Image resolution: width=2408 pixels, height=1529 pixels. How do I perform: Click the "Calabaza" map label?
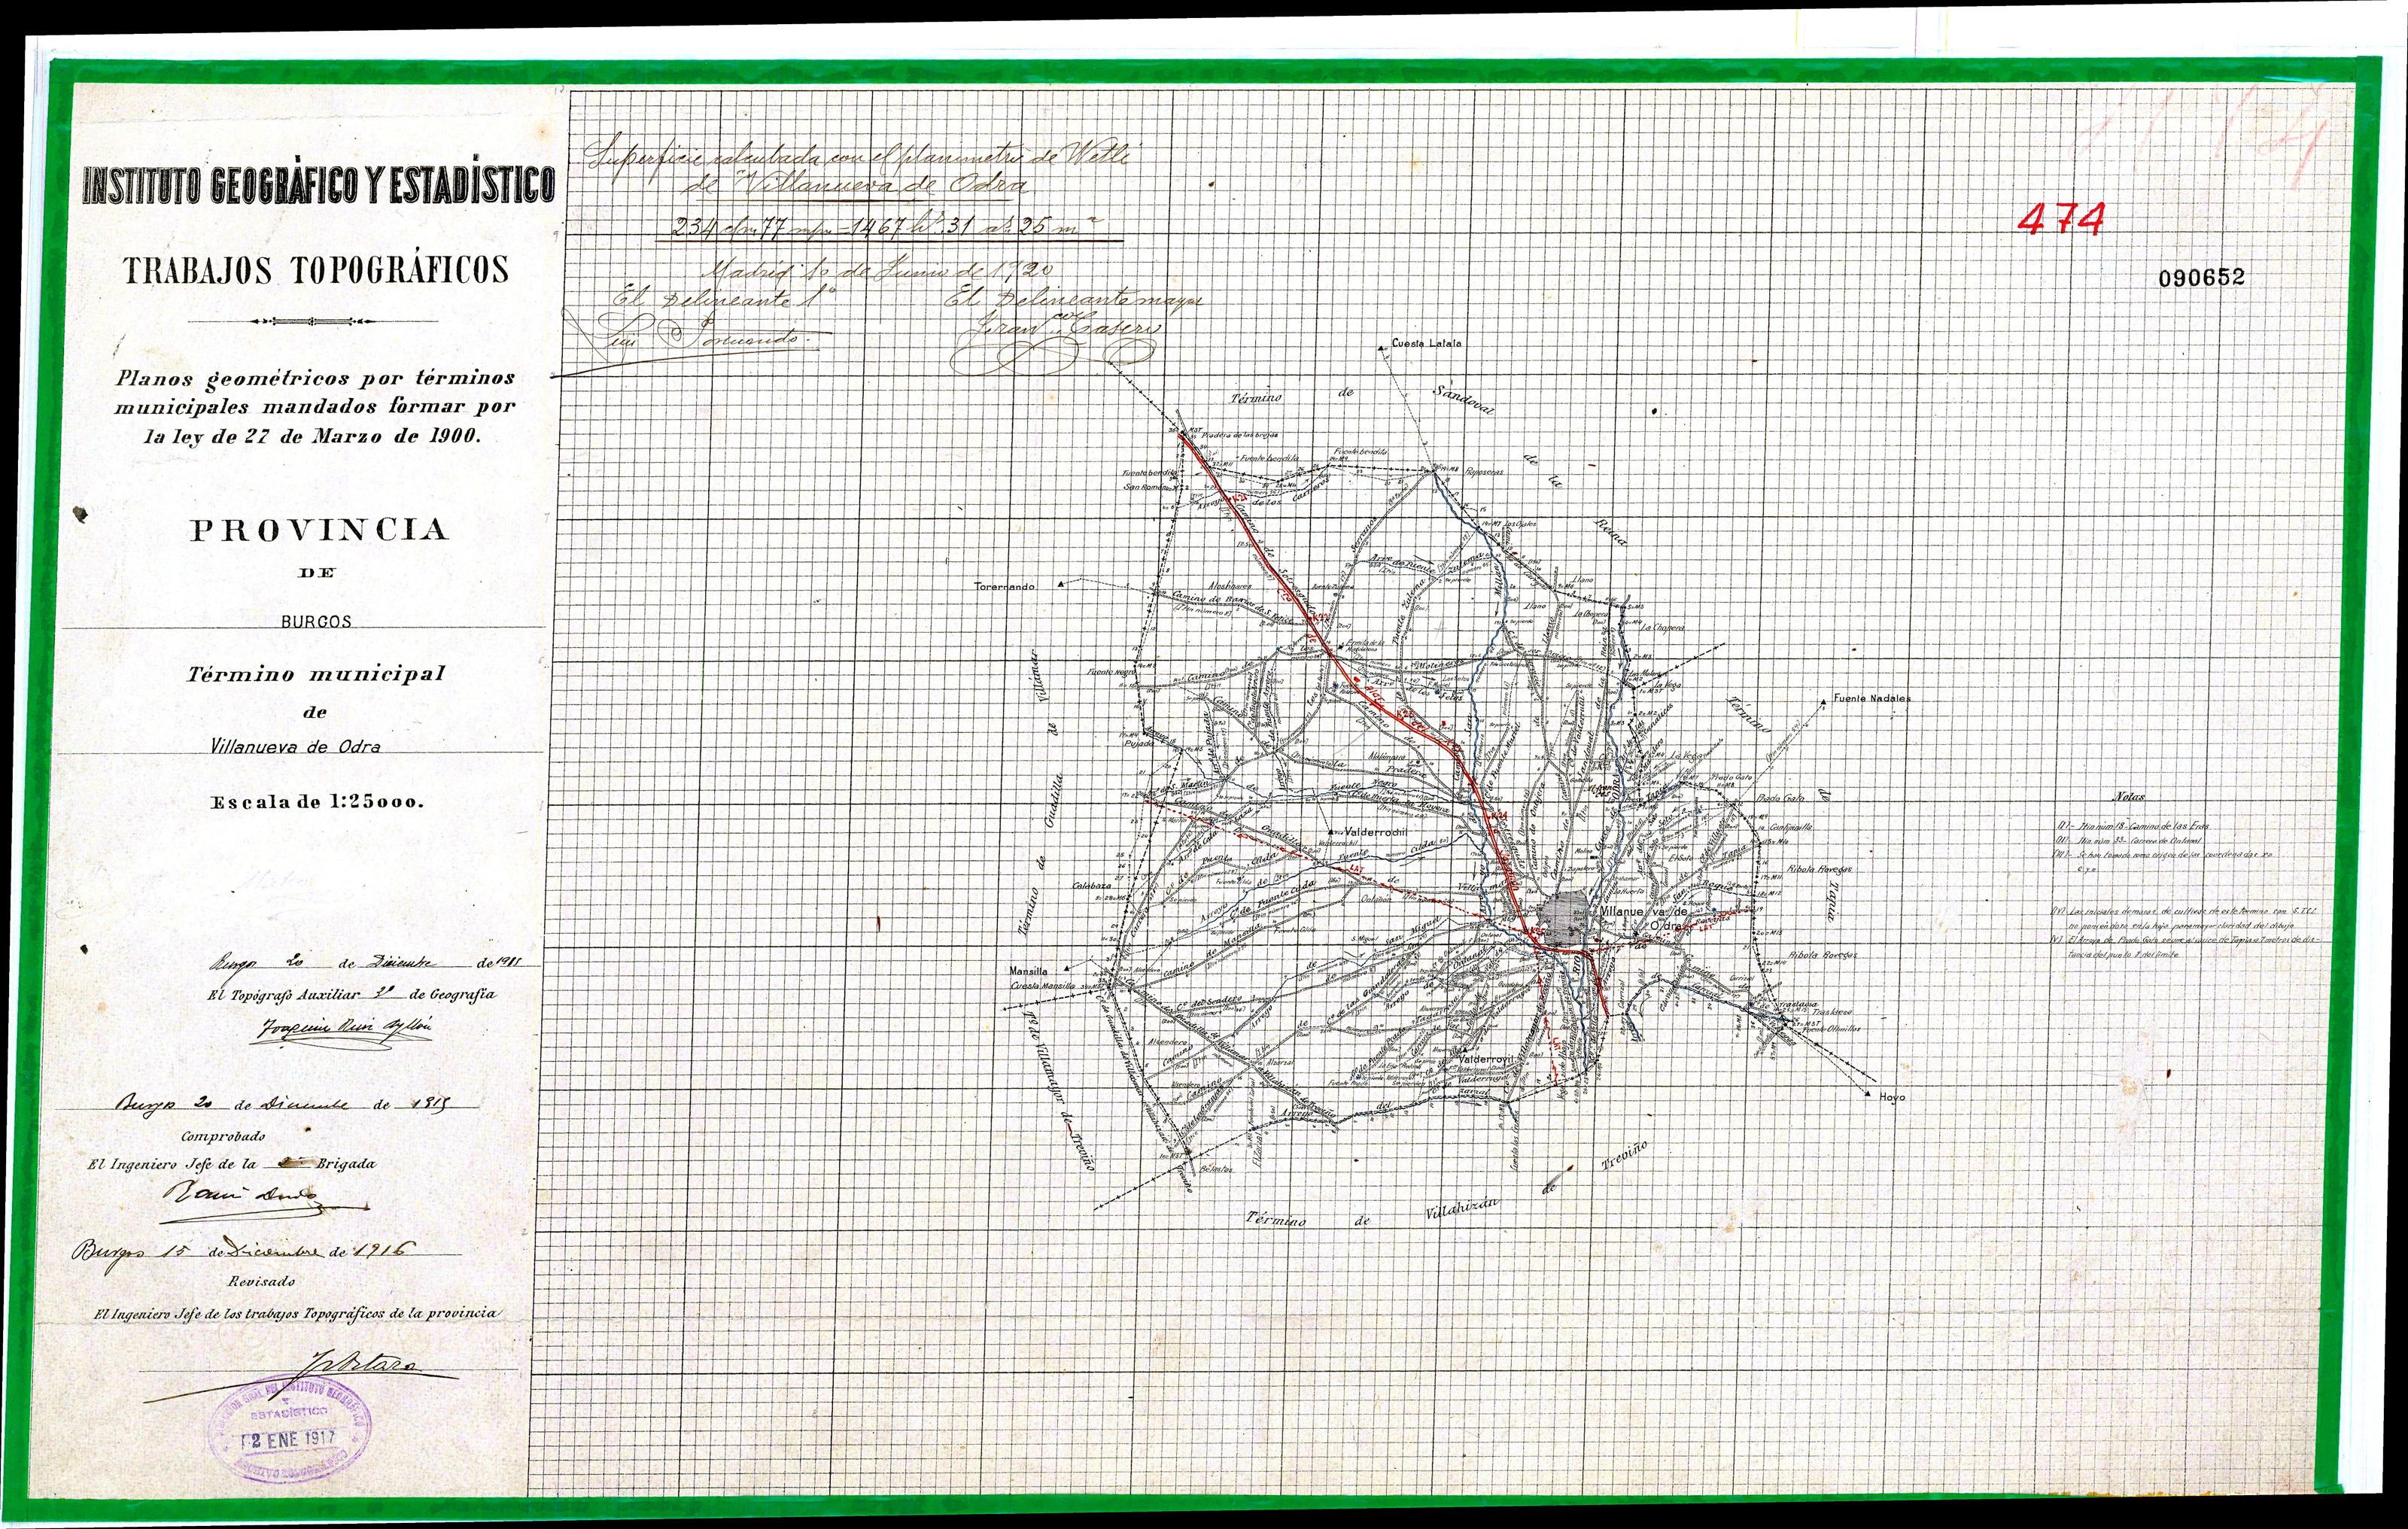click(1093, 884)
